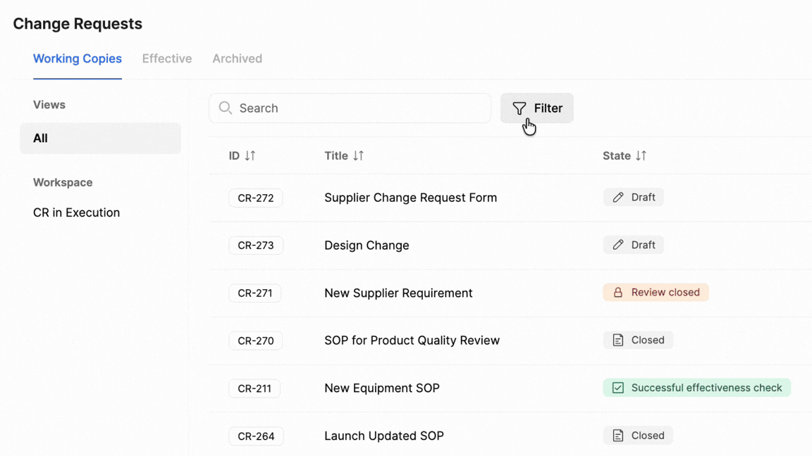Click the State column header text
The height and width of the screenshot is (456, 812).
tap(616, 156)
